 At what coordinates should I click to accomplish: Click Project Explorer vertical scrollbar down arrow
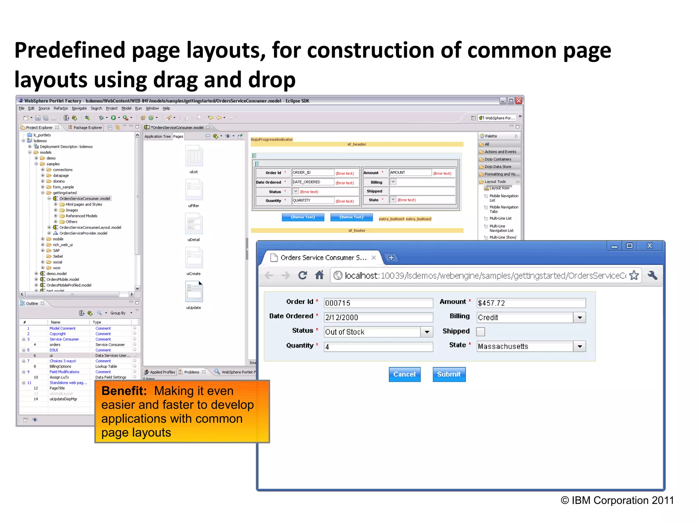tap(137, 288)
